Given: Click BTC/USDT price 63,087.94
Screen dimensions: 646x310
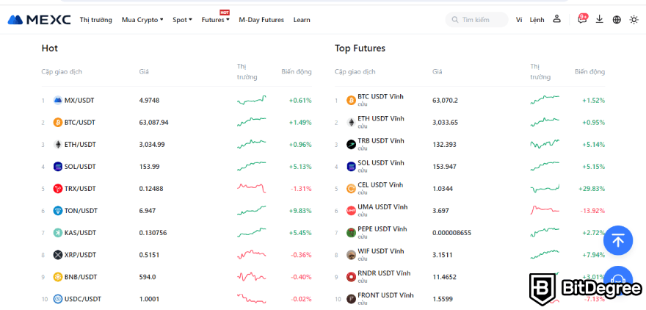Looking at the screenshot, I should [x=153, y=123].
